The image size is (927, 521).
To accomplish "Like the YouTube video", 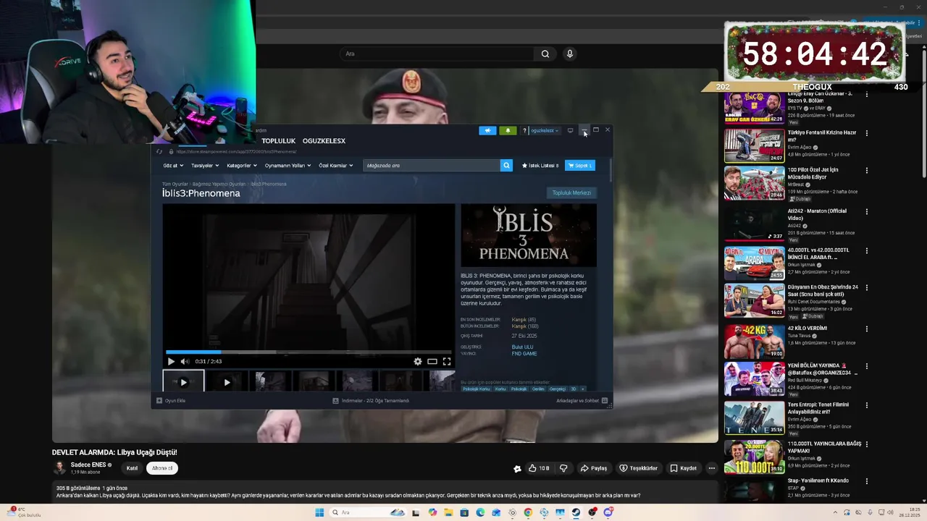I will click(x=539, y=468).
